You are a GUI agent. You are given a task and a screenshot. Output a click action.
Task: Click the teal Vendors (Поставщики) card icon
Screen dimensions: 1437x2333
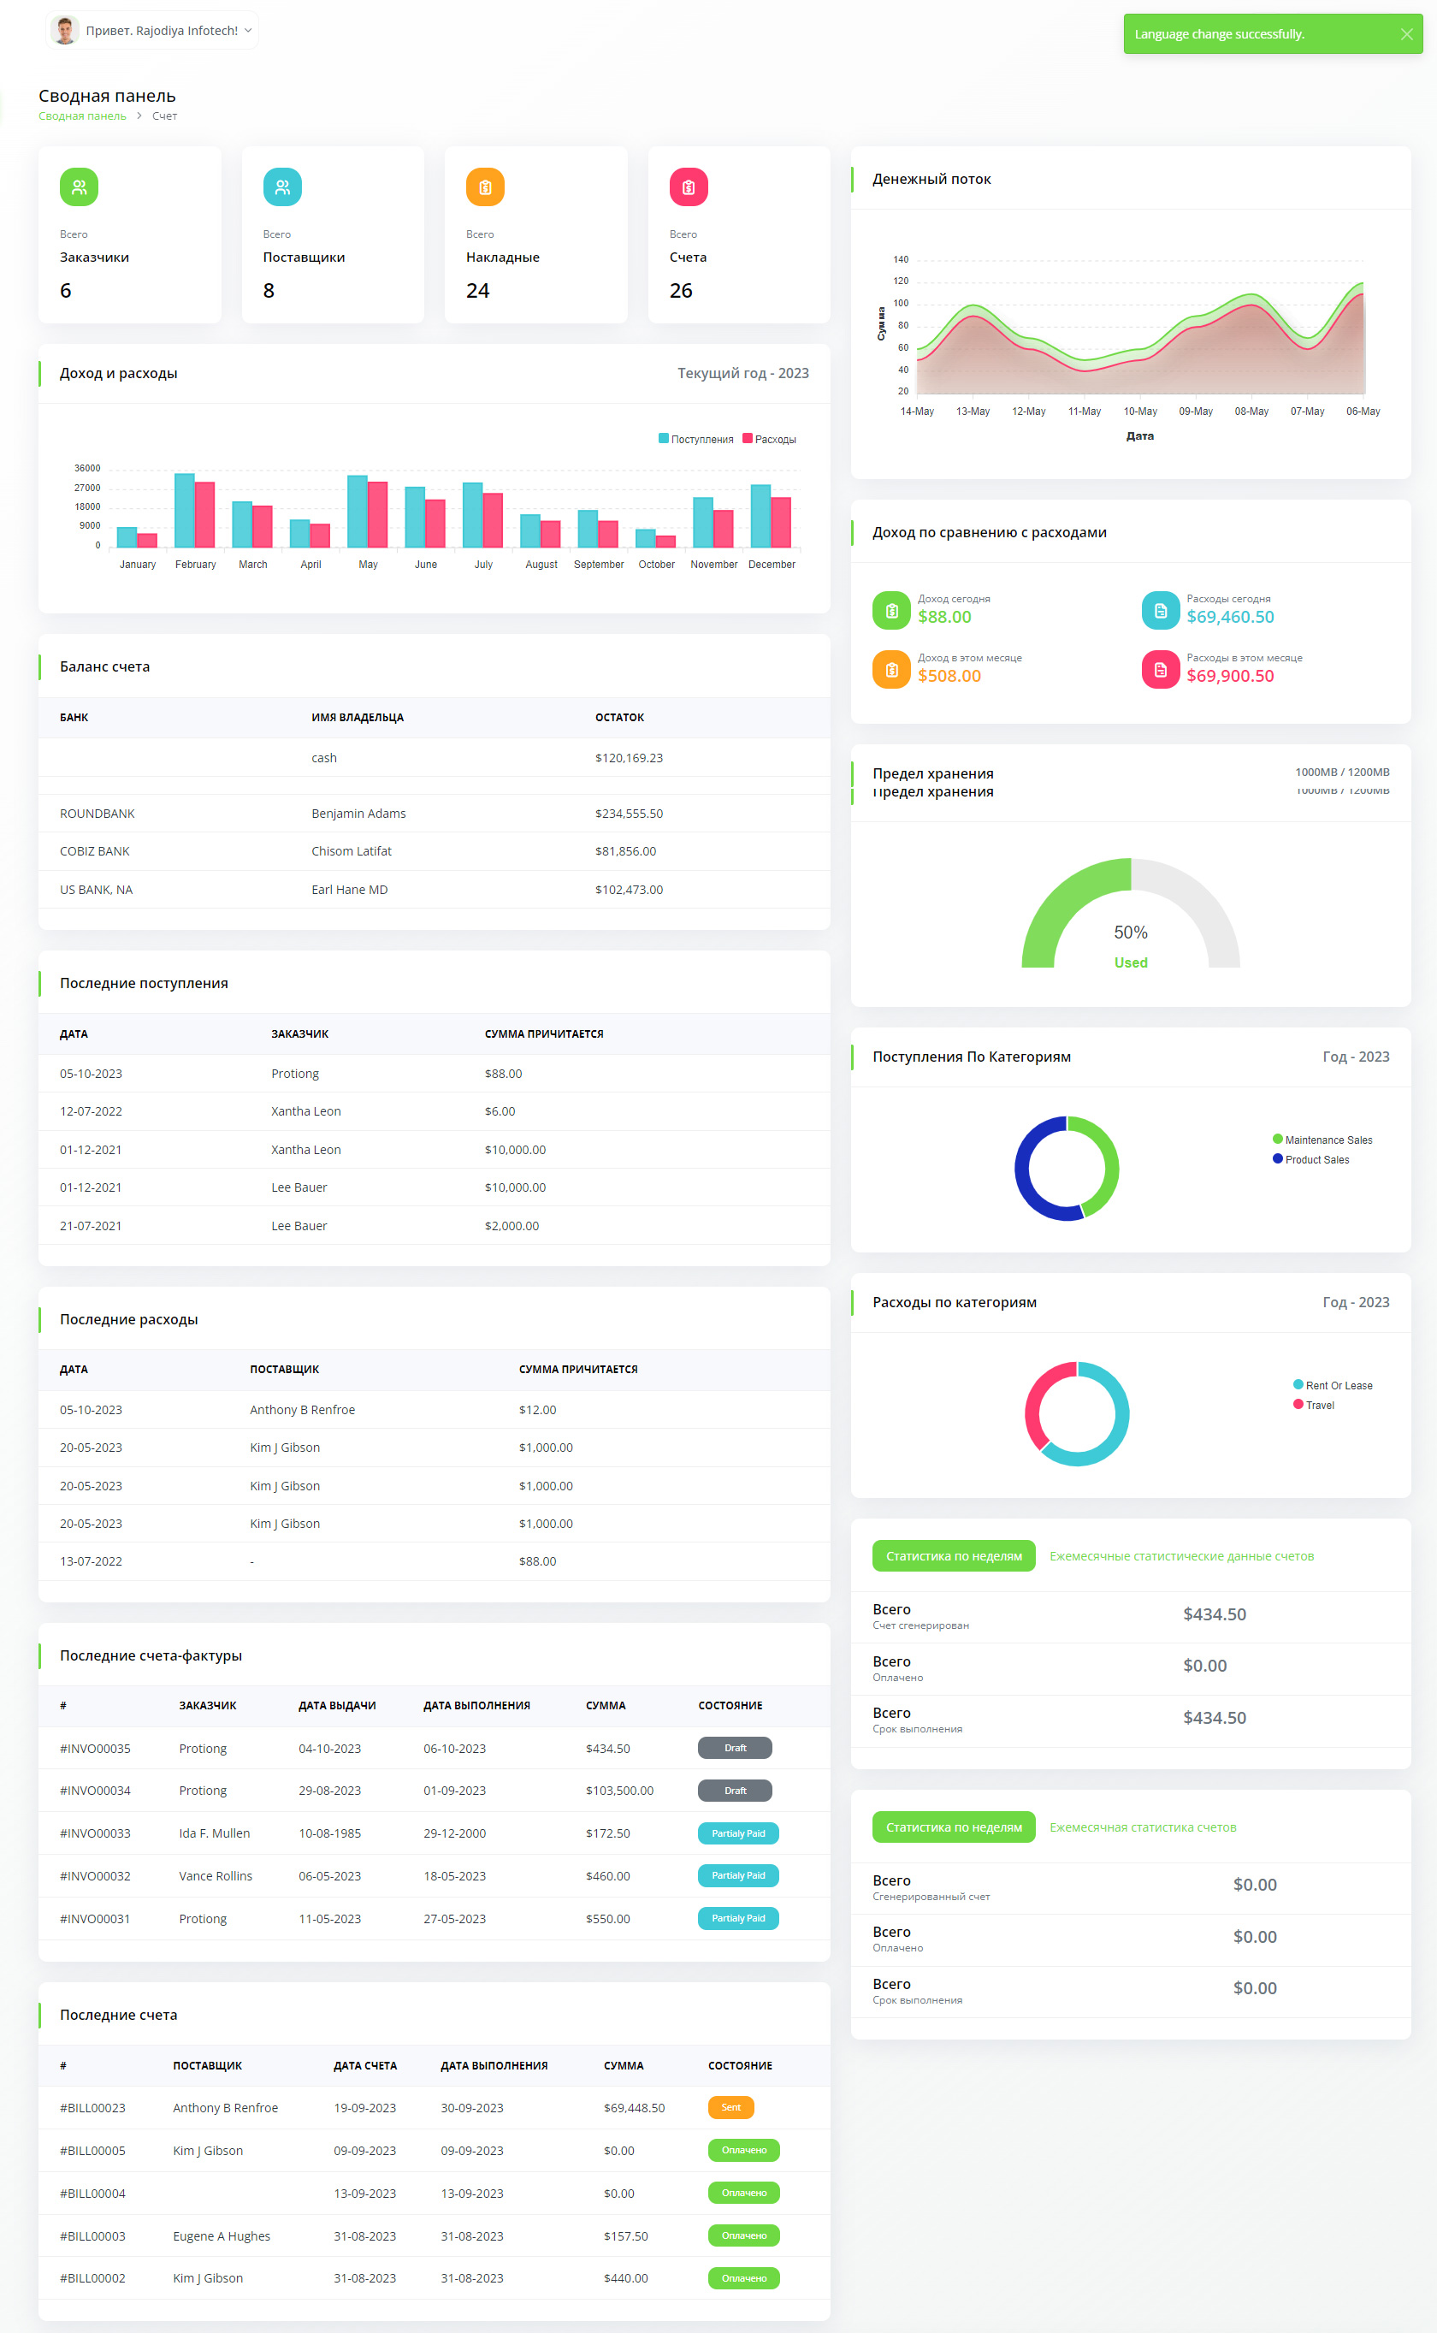[x=282, y=187]
